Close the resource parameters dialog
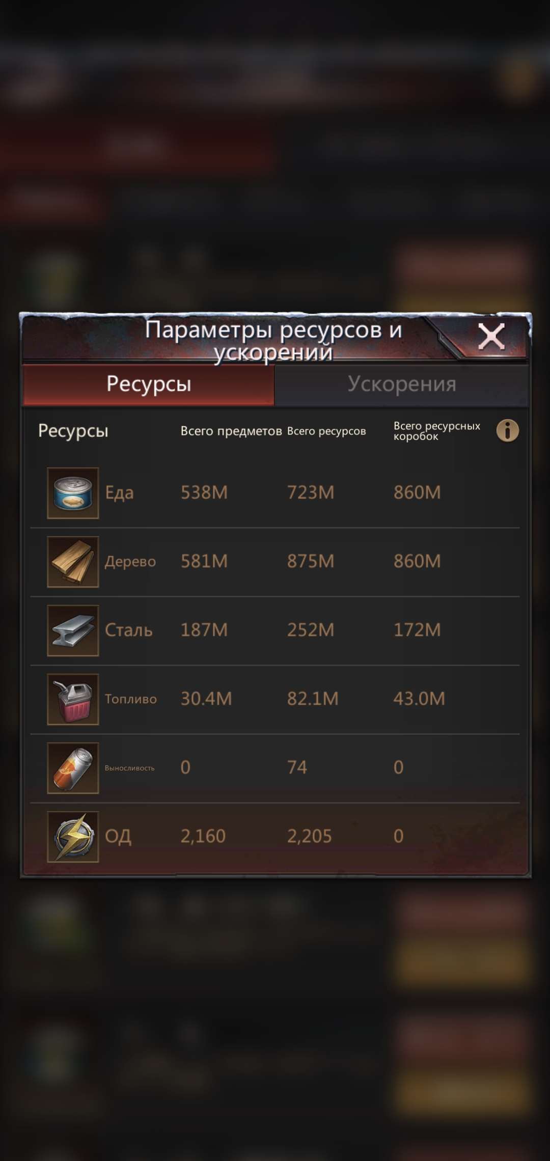This screenshot has height=1161, width=550. pos(491,337)
